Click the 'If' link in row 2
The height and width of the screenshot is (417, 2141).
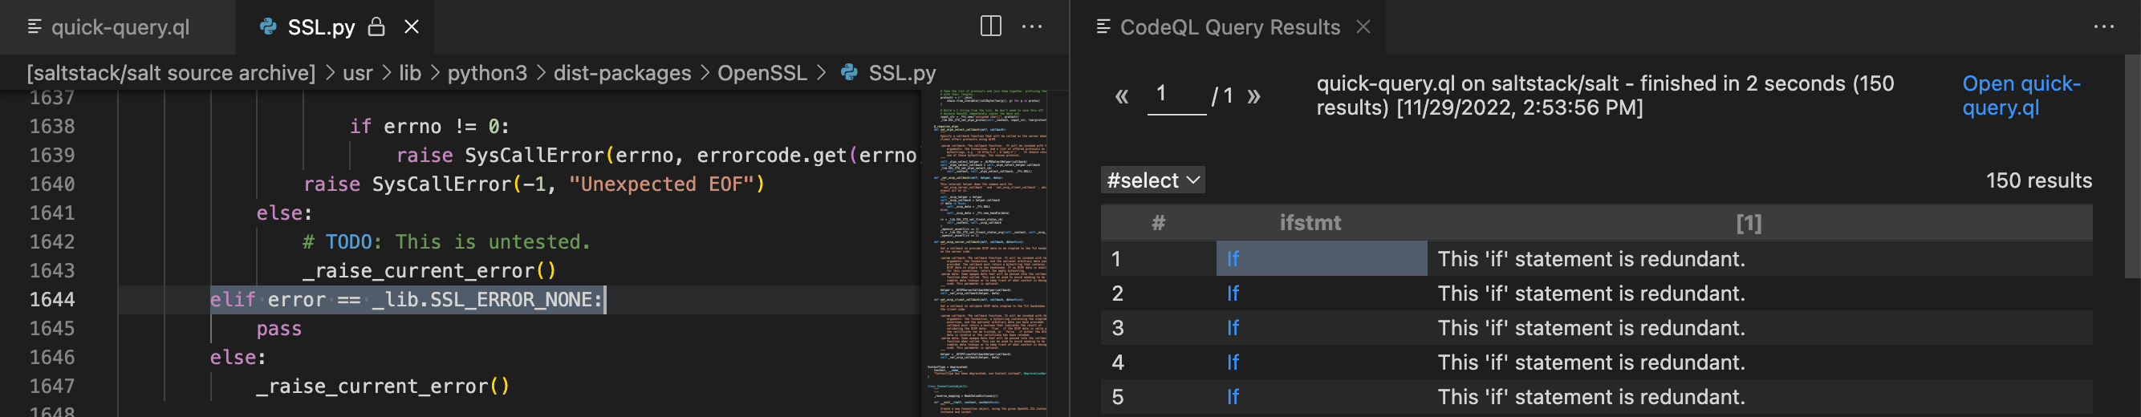click(1233, 294)
